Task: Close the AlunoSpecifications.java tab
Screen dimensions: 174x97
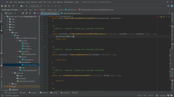Action: [82, 13]
